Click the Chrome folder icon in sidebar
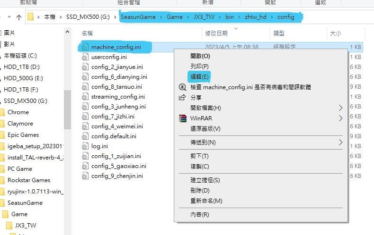The width and height of the screenshot is (374, 235). pos(2,112)
